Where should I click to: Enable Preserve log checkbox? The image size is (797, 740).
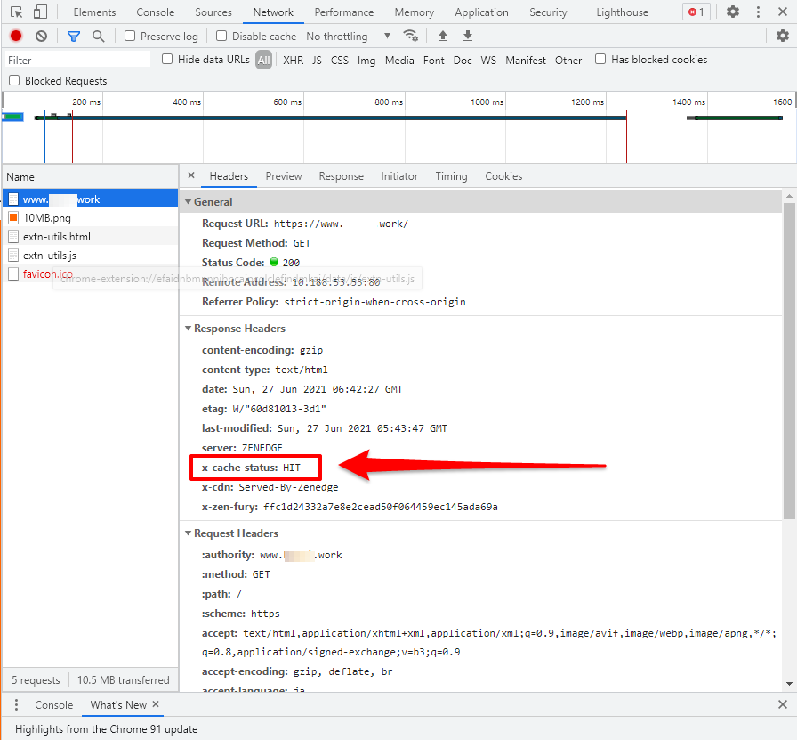(x=130, y=36)
